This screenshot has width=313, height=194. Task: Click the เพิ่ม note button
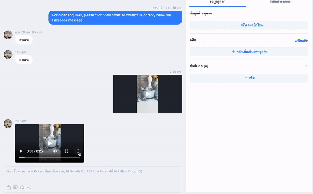249,78
